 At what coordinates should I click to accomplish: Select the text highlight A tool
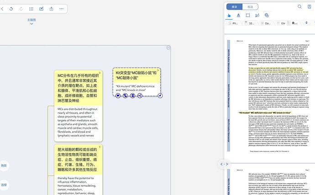(238, 15)
